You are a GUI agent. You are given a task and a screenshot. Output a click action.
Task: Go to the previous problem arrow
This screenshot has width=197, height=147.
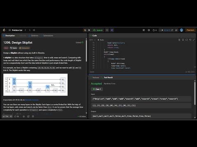(25, 30)
